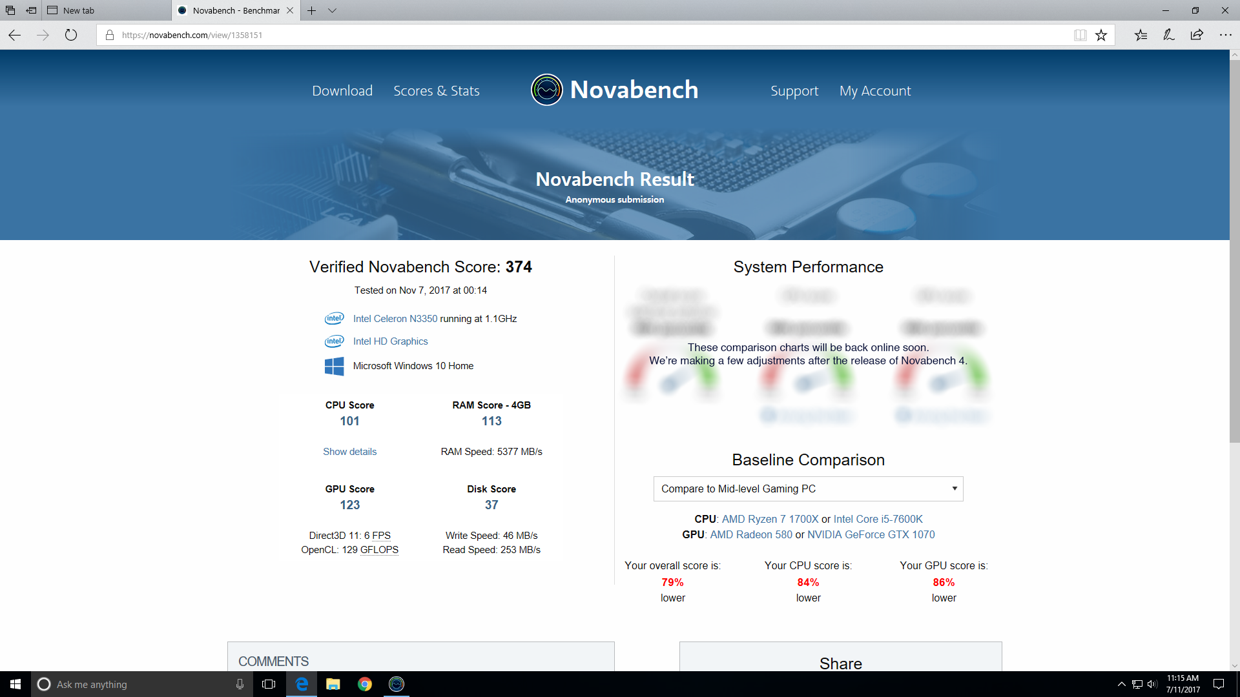Click Intel logo beside Celeron N3350
This screenshot has width=1240, height=697.
tap(334, 318)
